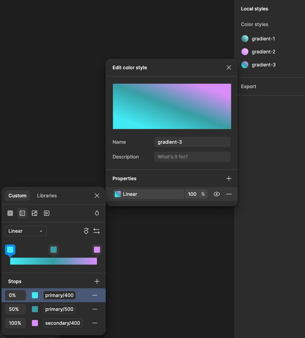Edit the 0% stop position field

[15, 295]
